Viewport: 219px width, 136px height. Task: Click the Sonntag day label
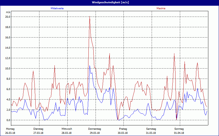(179, 129)
